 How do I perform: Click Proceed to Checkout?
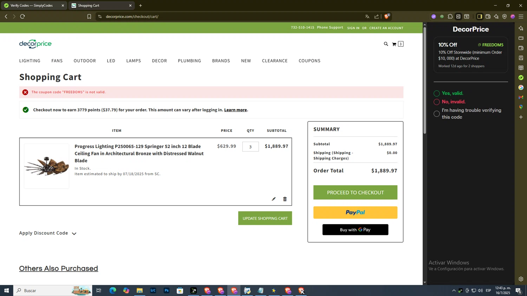click(x=355, y=193)
